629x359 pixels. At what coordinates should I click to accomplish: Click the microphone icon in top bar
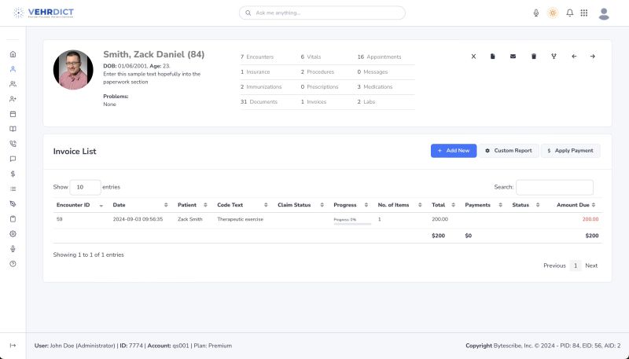(536, 13)
